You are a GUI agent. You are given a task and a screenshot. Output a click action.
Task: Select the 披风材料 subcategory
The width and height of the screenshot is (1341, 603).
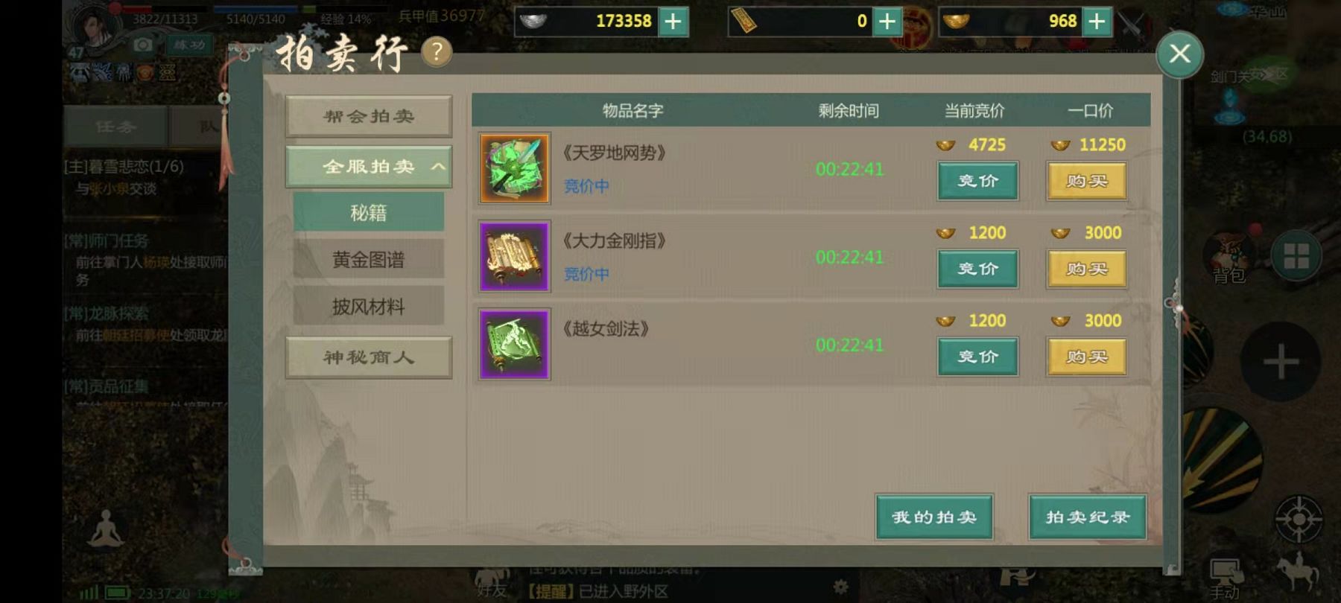(369, 306)
